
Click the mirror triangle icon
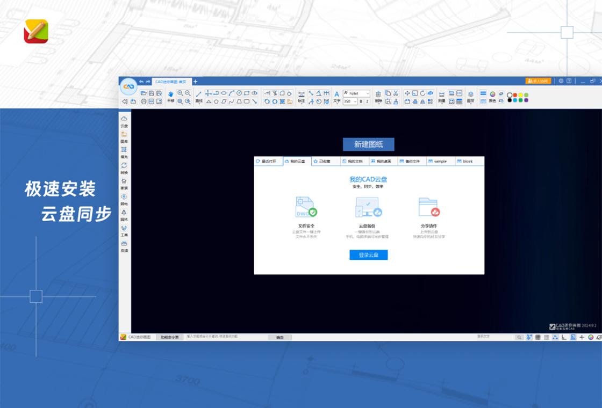point(422,101)
